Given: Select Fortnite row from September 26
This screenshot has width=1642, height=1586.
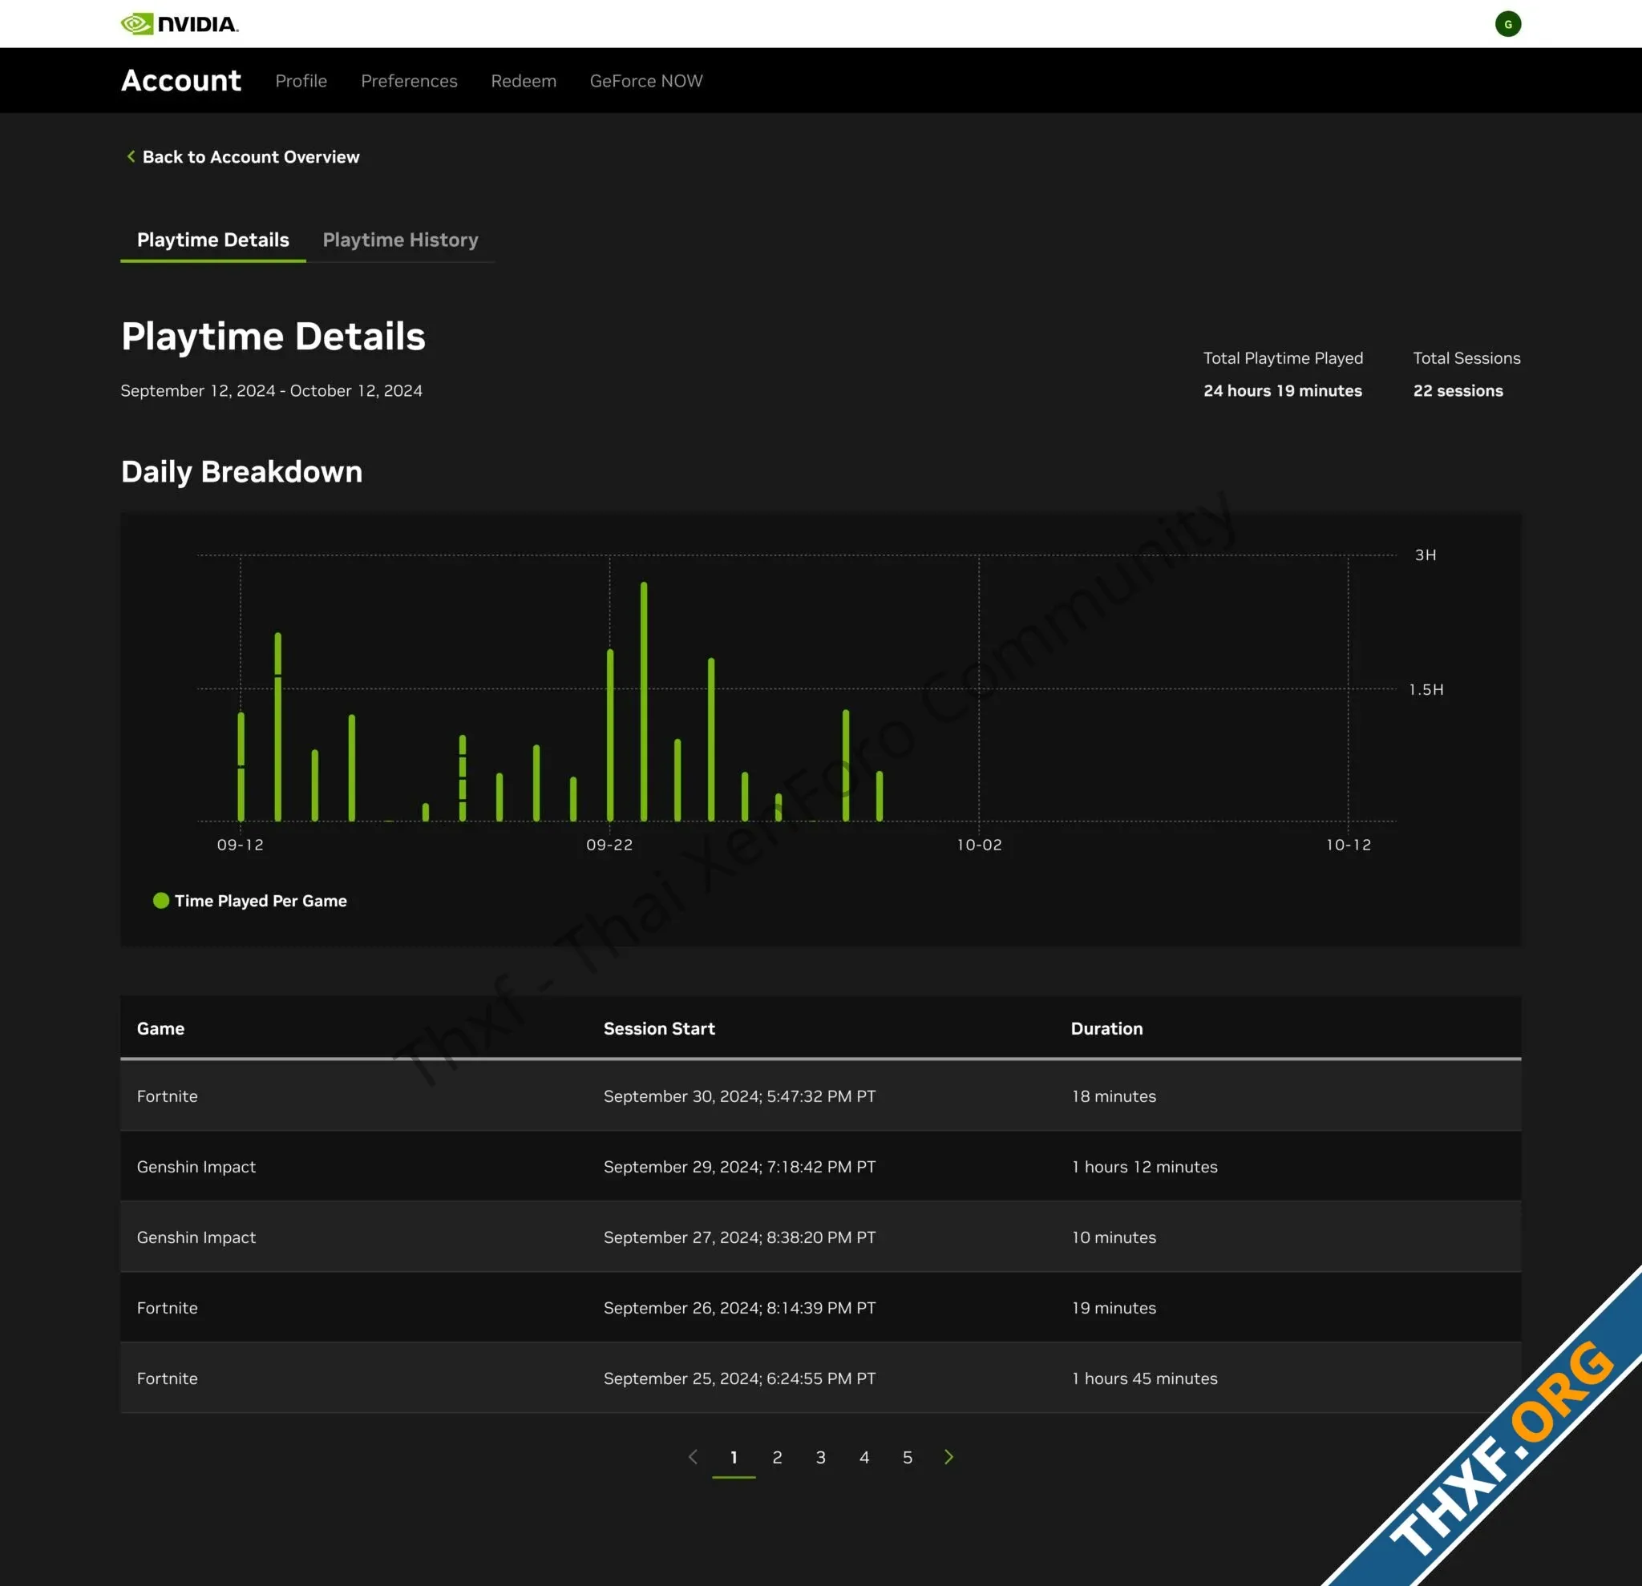Looking at the screenshot, I should point(821,1307).
